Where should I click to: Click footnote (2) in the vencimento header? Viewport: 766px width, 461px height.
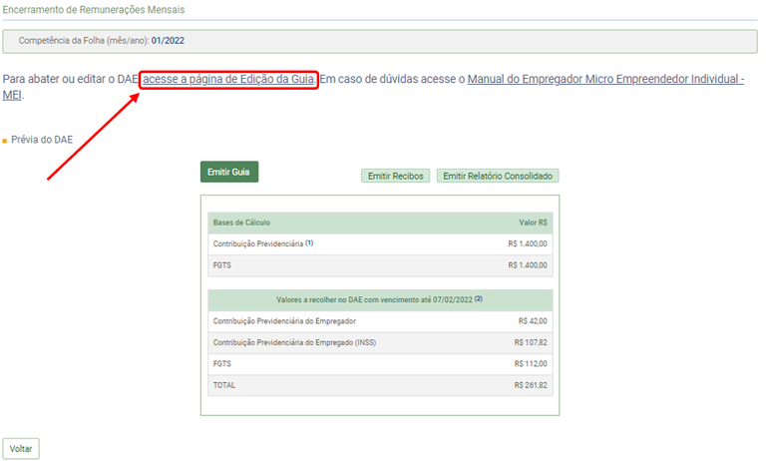pos(479,298)
